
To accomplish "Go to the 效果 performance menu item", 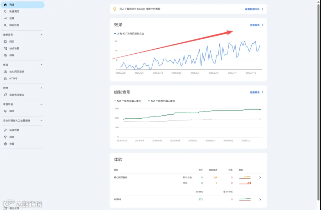I will (22, 18).
